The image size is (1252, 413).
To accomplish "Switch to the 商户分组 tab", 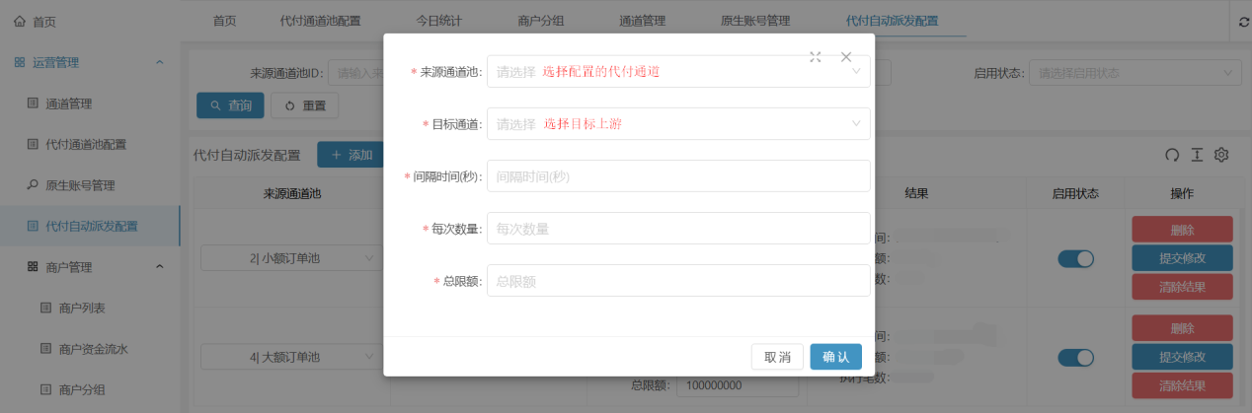I will [x=540, y=21].
